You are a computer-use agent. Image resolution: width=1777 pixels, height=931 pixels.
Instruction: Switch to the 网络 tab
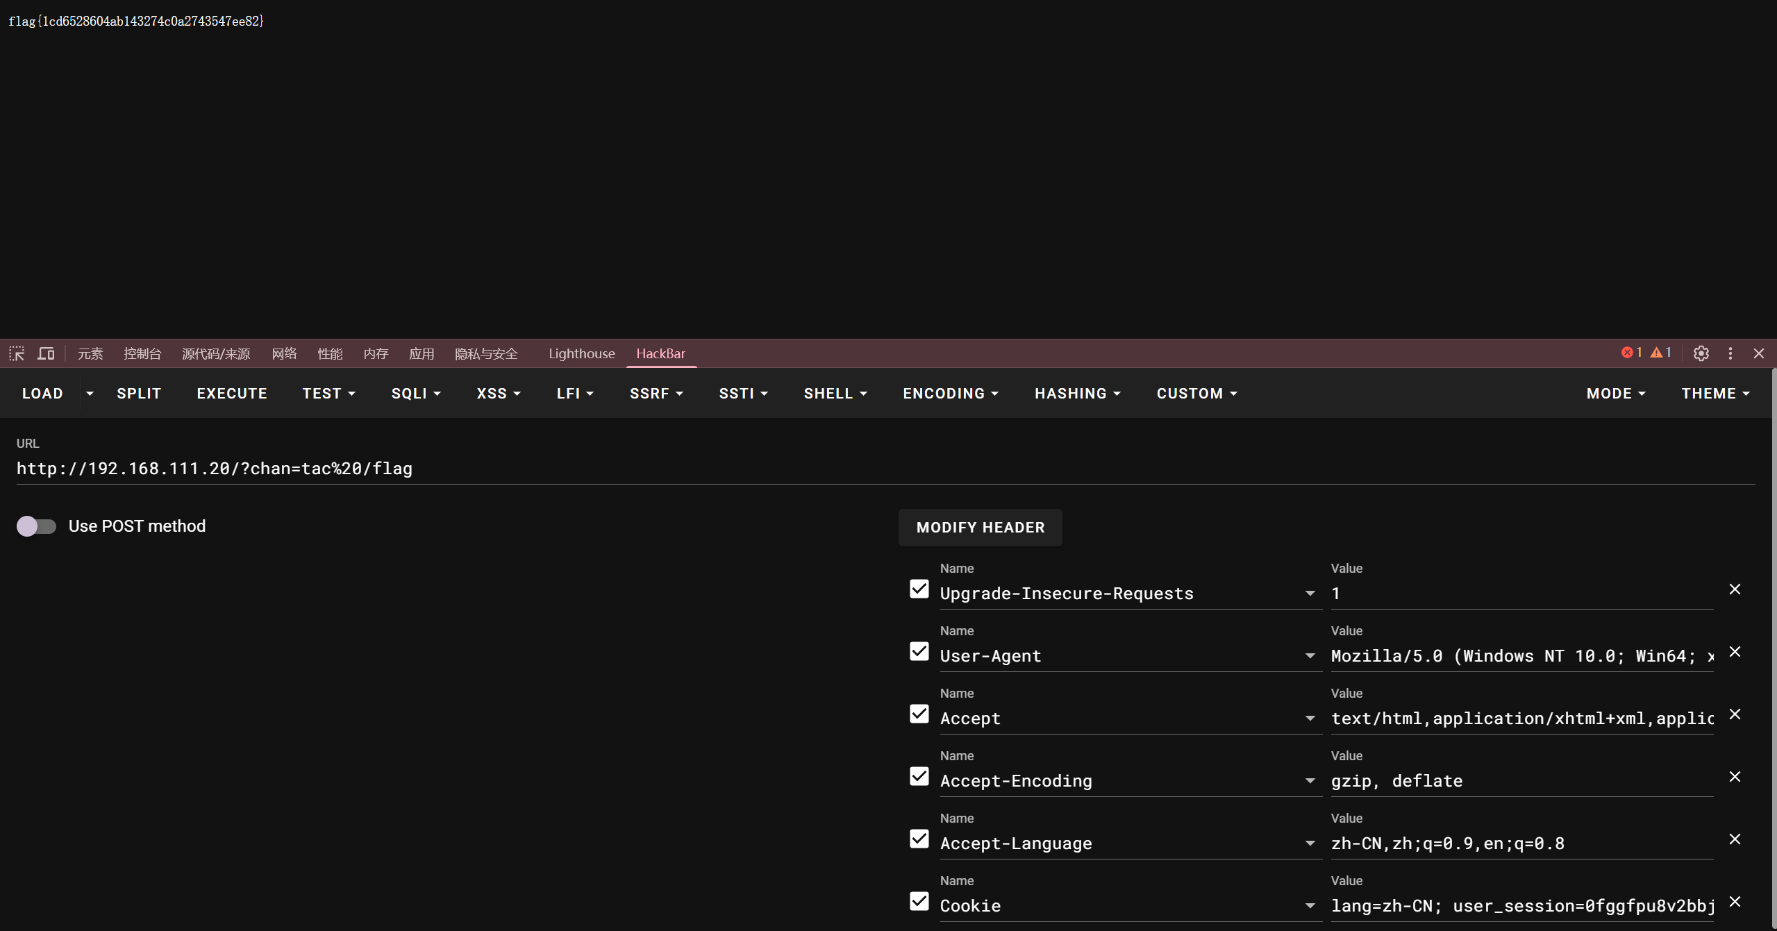(x=284, y=353)
